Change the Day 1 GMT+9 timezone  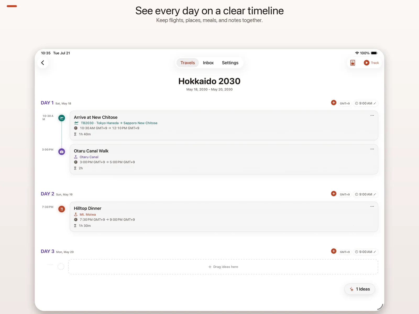point(345,103)
